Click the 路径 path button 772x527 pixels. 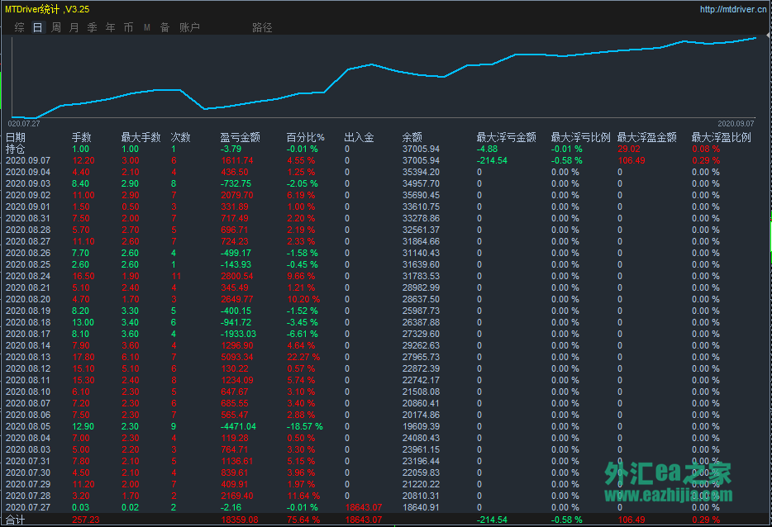tap(262, 27)
